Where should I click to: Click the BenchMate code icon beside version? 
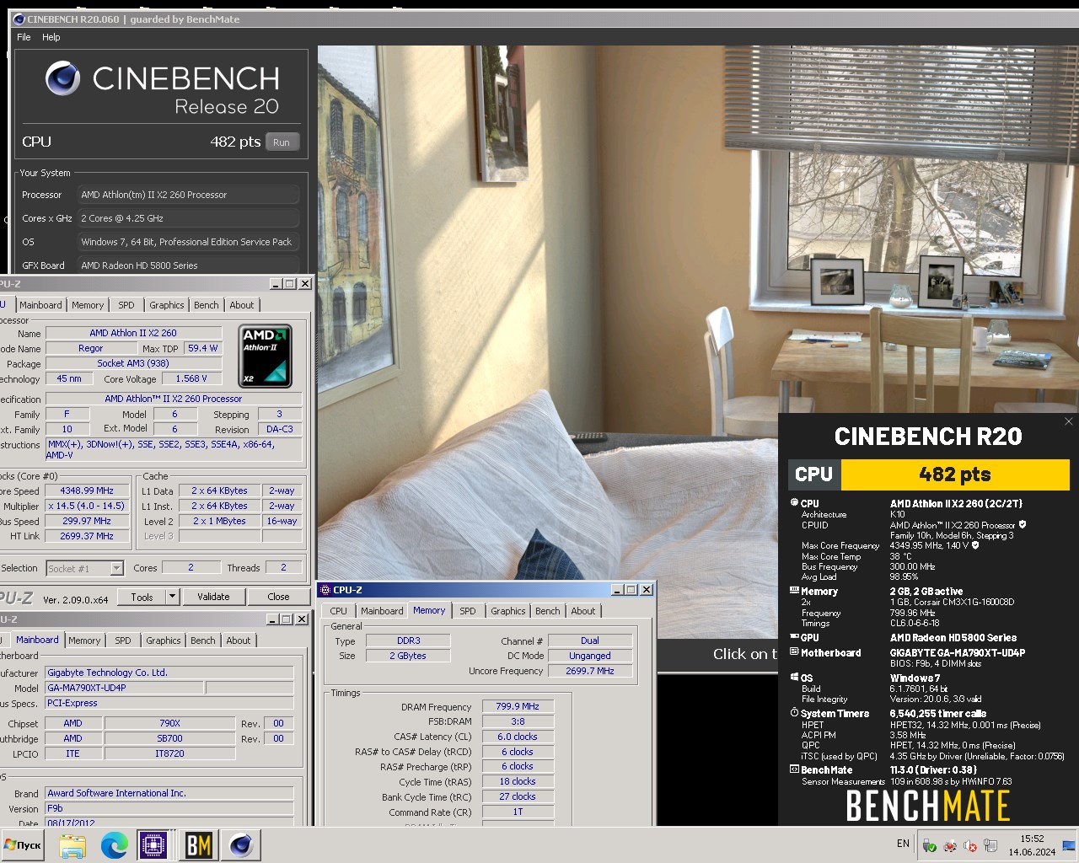[794, 769]
